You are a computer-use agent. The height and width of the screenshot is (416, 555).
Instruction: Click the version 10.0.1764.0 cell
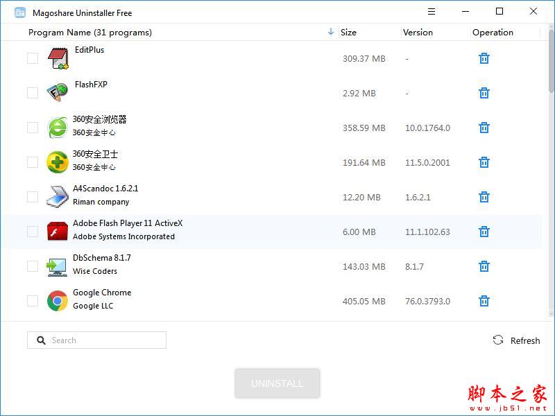[427, 128]
